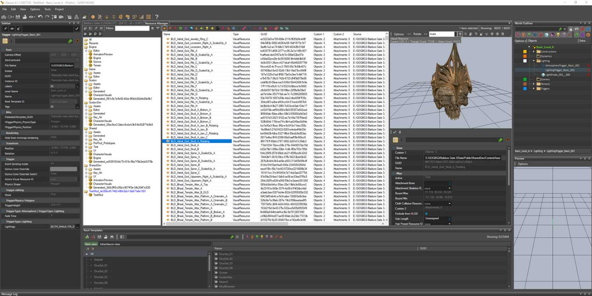Toggle the Exclude from HLOD checkbox
Screen dimensions: 592x296
tap(426, 213)
